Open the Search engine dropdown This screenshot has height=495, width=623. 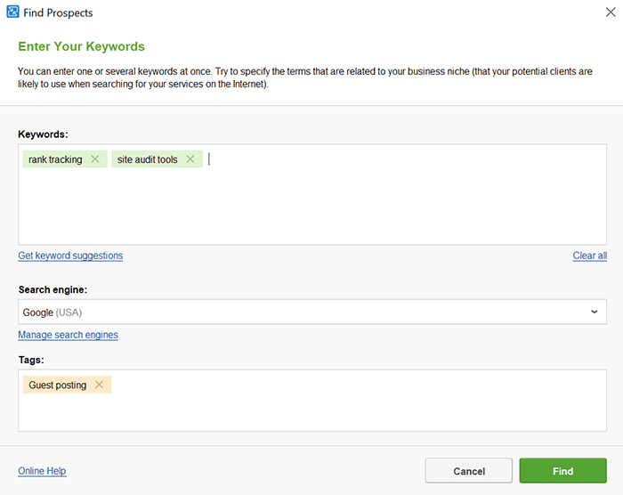(312, 312)
